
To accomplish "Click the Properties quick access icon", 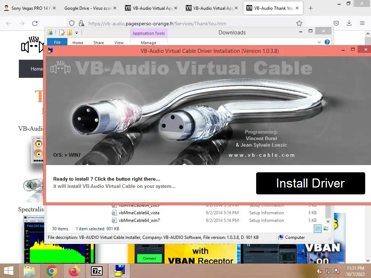I will point(62,33).
